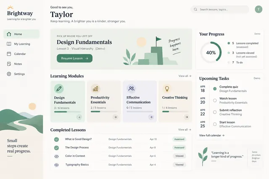Viewport: 269px width, 179px height.
Task: Click the people icon on Effective Communication
Action: (x=132, y=88)
